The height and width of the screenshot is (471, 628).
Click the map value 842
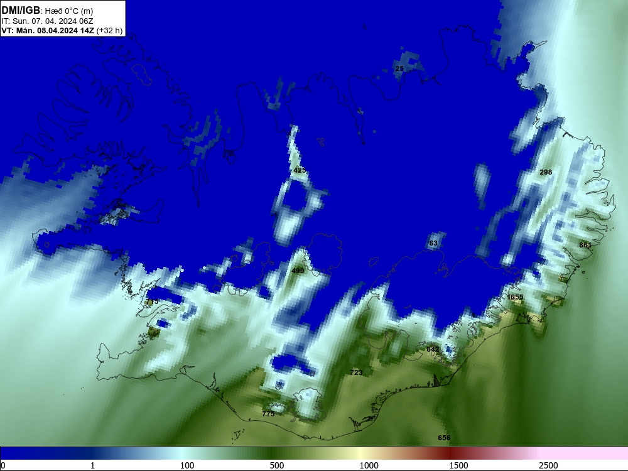(x=433, y=349)
